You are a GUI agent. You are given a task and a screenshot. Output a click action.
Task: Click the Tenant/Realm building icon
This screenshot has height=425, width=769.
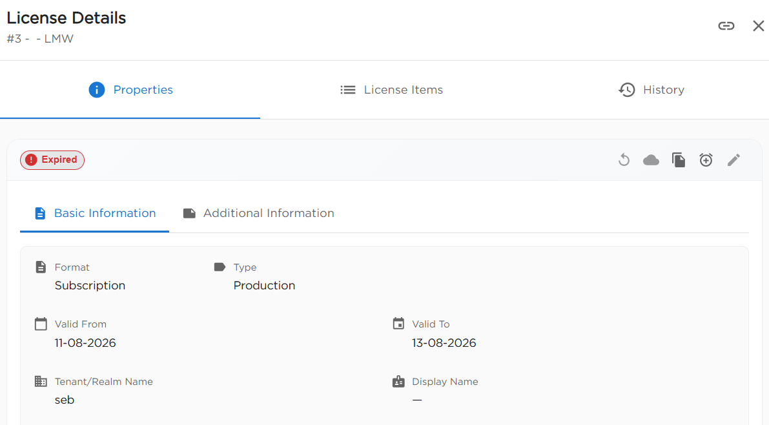[41, 381]
